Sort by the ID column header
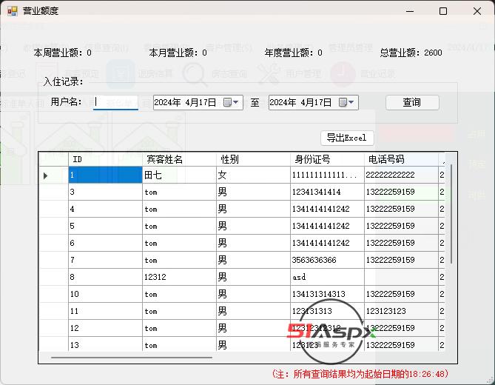The height and width of the screenshot is (385, 495). 105,159
